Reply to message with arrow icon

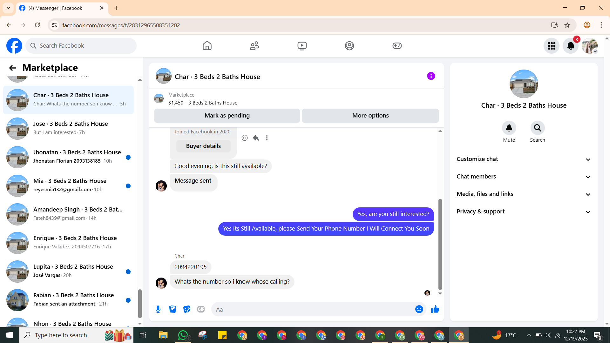[x=256, y=138]
